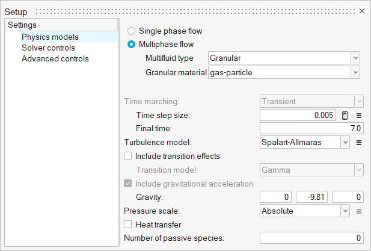The width and height of the screenshot is (371, 251).
Task: Select the Multiphase flow radio button
Action: click(x=131, y=45)
